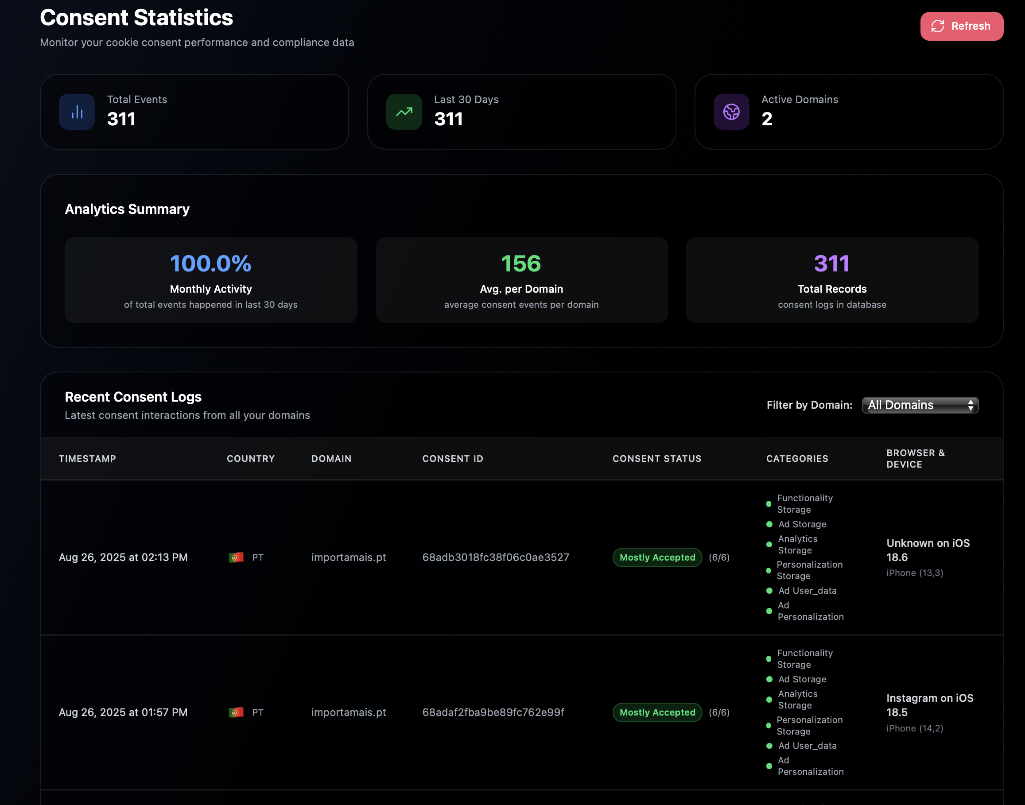Click Mostly Accepted badge in first log row
Image resolution: width=1025 pixels, height=805 pixels.
coord(657,557)
